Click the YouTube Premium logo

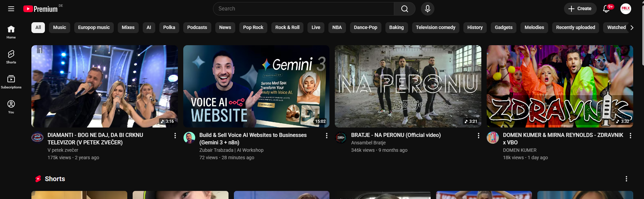(41, 9)
